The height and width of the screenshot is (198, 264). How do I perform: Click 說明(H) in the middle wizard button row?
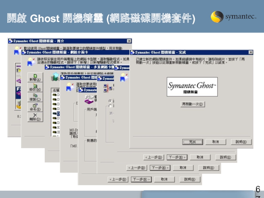(x=209, y=168)
